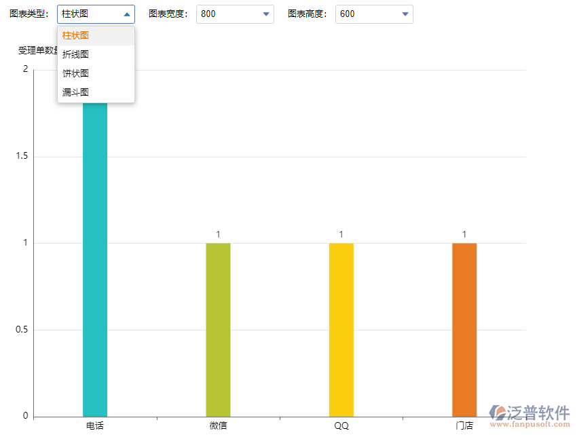Select 漏斗图 from the chart type list
This screenshot has height=435, width=577.
pyautogui.click(x=75, y=92)
